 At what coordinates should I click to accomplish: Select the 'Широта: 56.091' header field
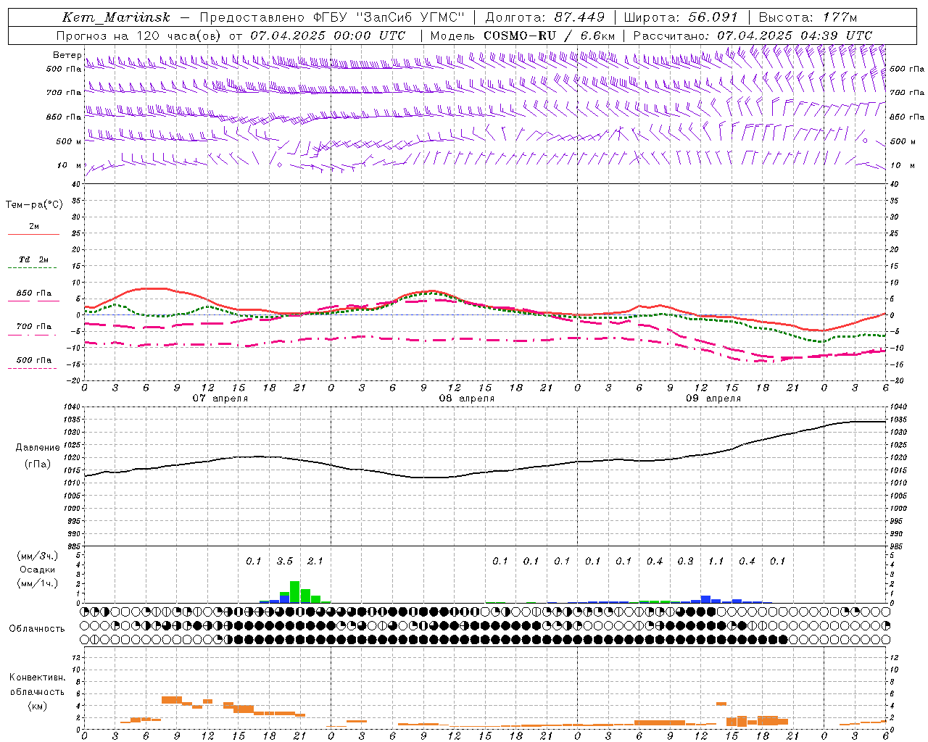[681, 17]
